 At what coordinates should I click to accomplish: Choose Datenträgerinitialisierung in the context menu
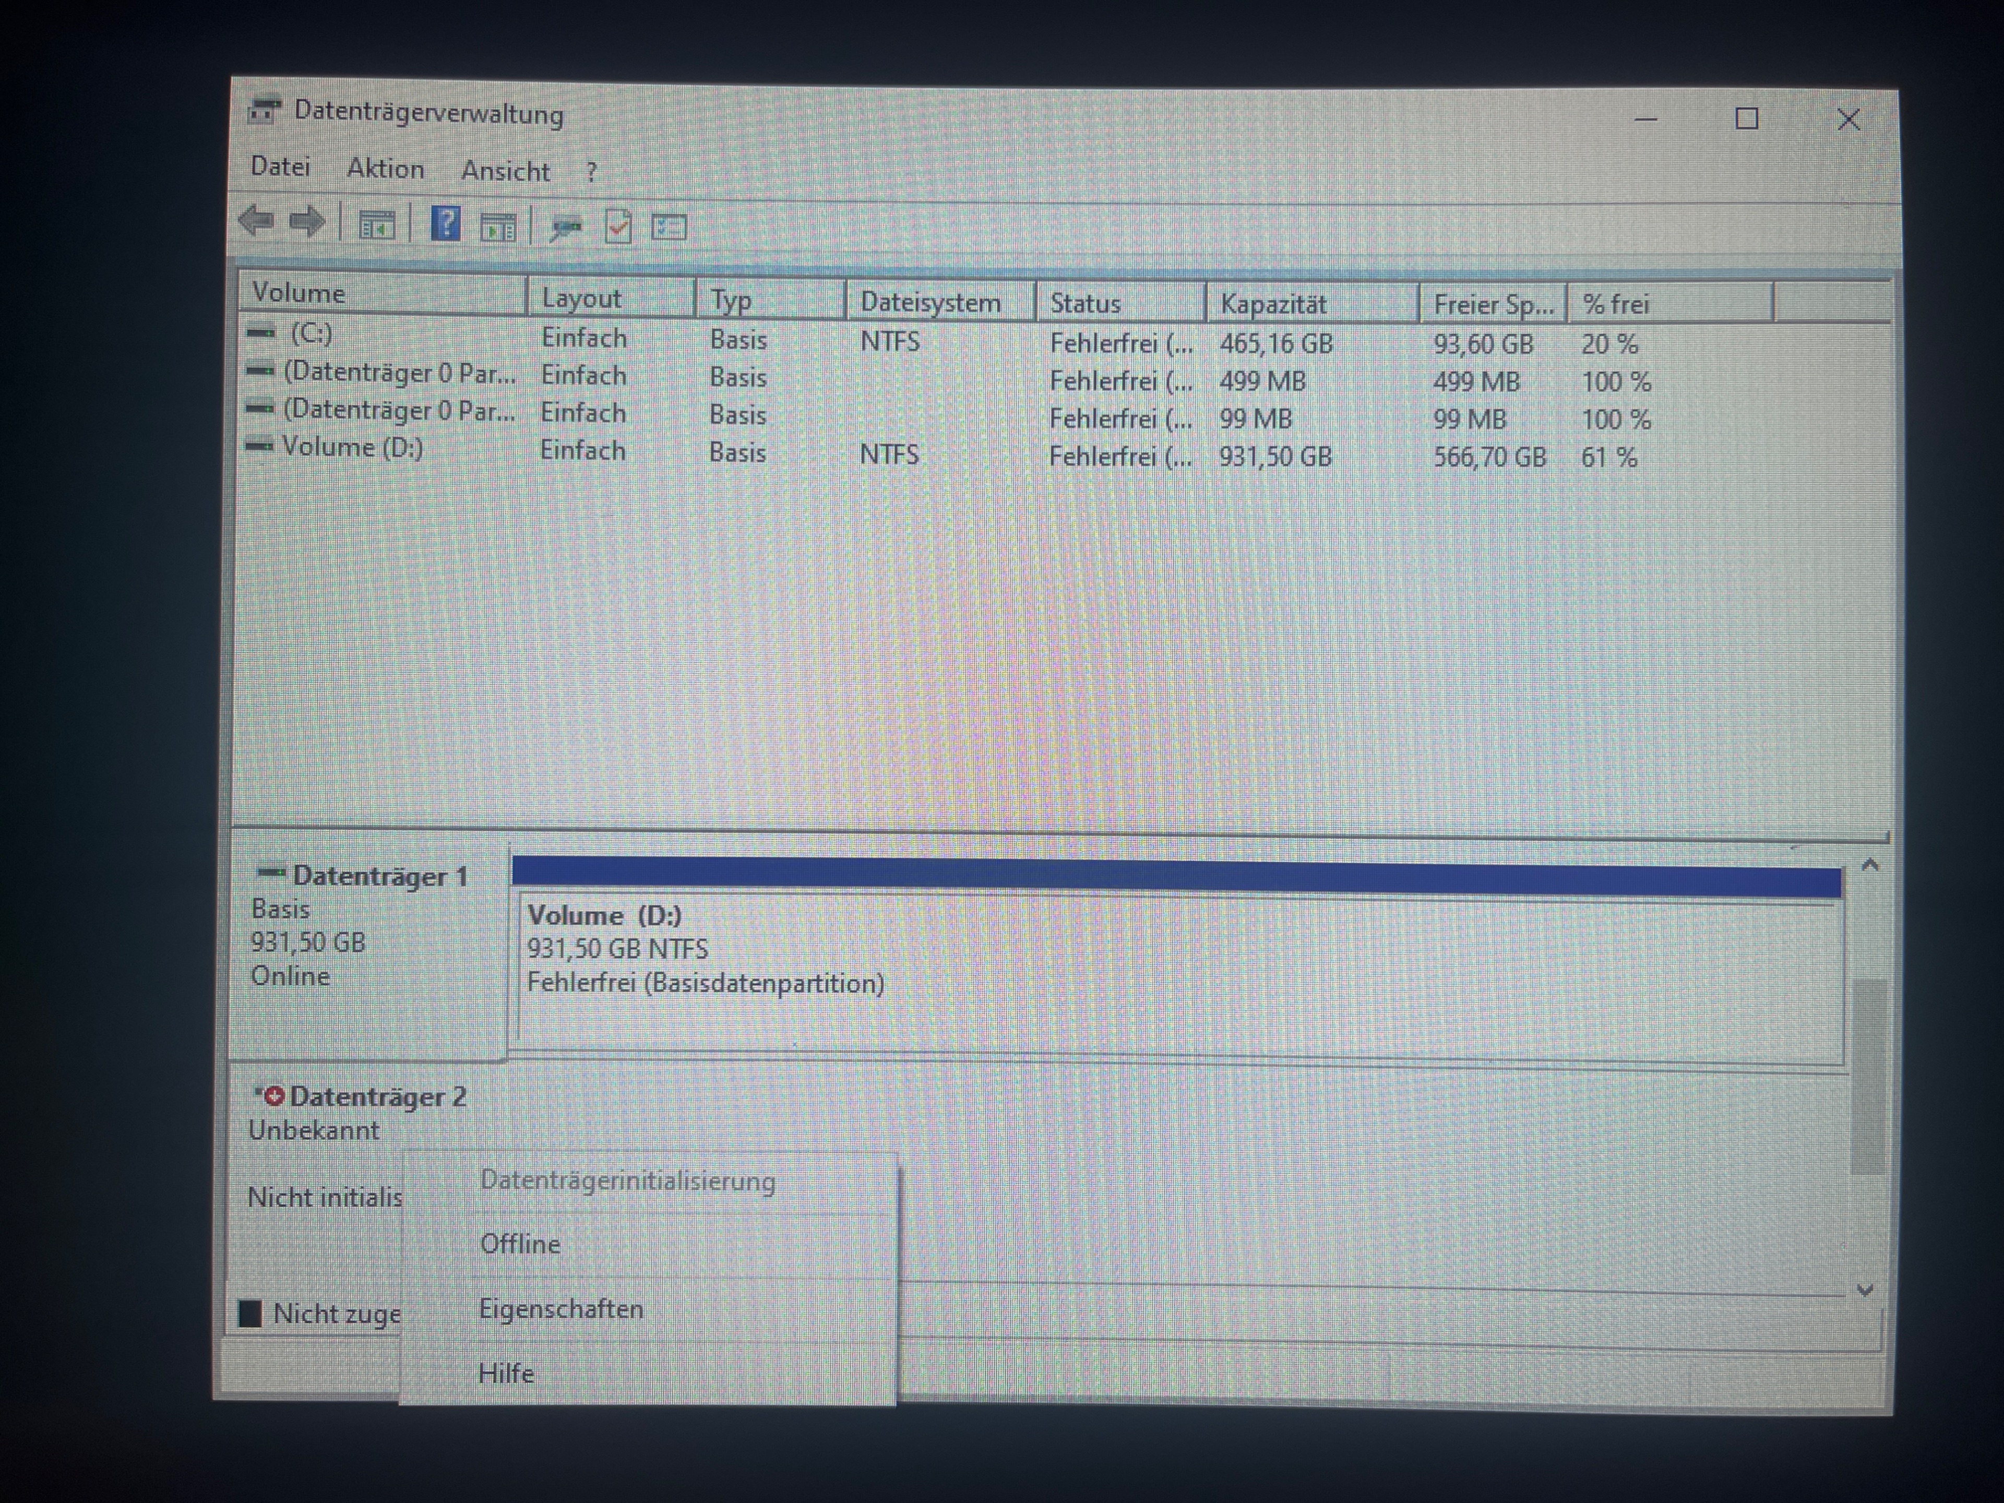tap(627, 1182)
